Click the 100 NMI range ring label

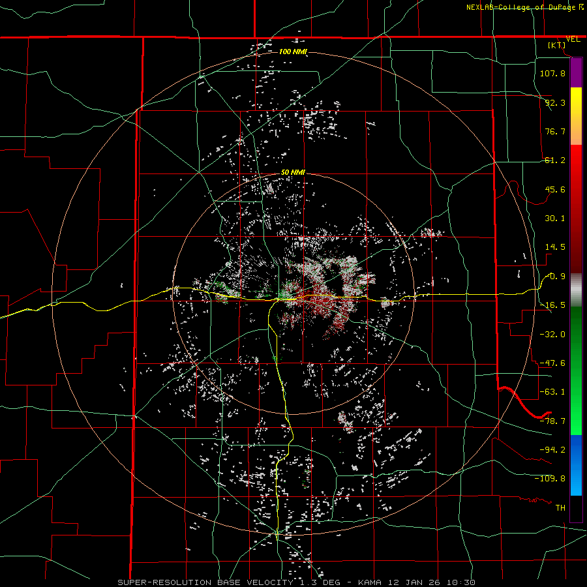[x=293, y=52]
